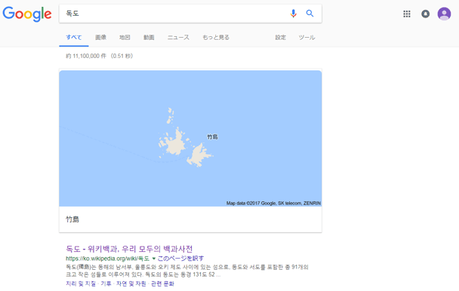Open the 독도 - 위키백과 result title

(x=129, y=249)
